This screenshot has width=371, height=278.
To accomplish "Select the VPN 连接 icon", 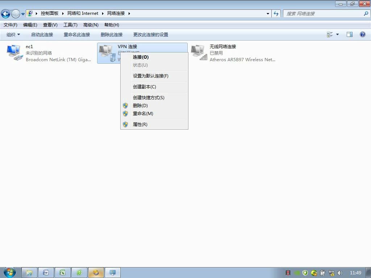I will pos(107,53).
